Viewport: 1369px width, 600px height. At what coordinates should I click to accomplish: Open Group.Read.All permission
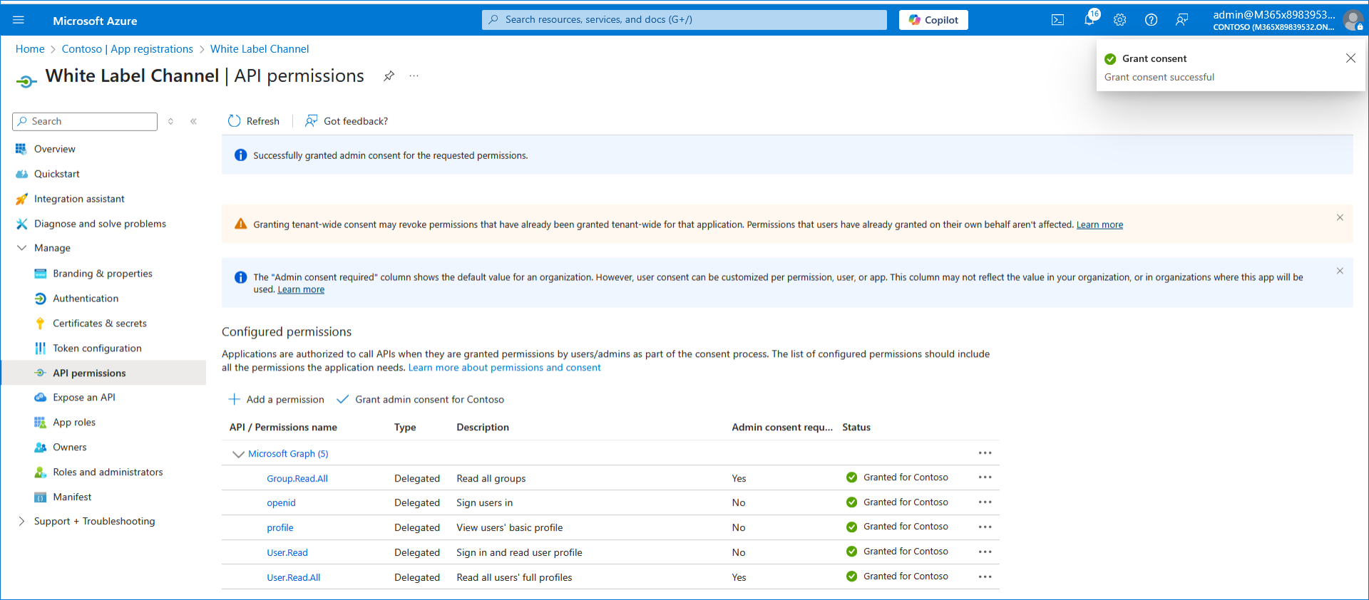tap(297, 479)
